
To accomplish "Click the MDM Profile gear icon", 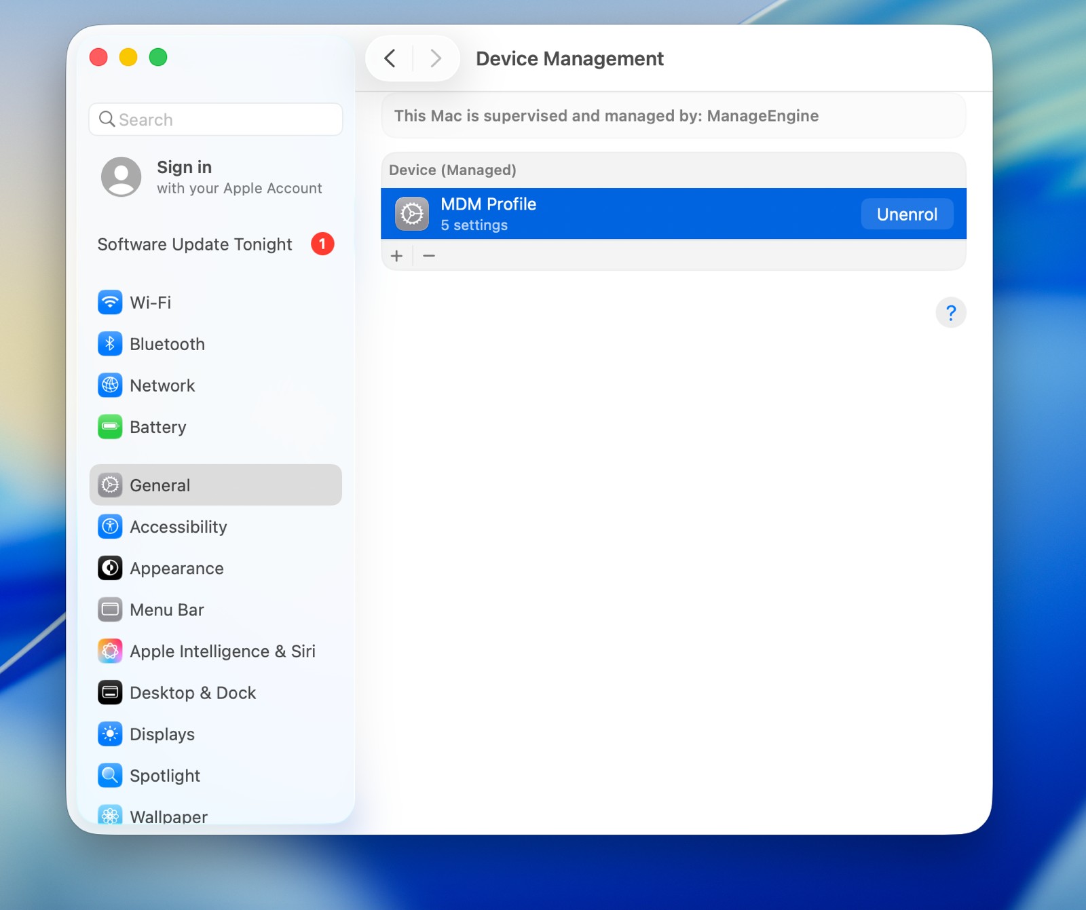I will pos(412,214).
